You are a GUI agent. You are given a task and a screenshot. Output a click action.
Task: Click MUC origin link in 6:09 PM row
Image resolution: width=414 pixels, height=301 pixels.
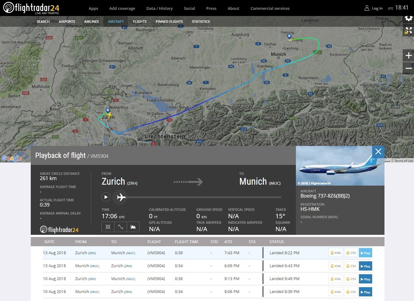[95, 266]
